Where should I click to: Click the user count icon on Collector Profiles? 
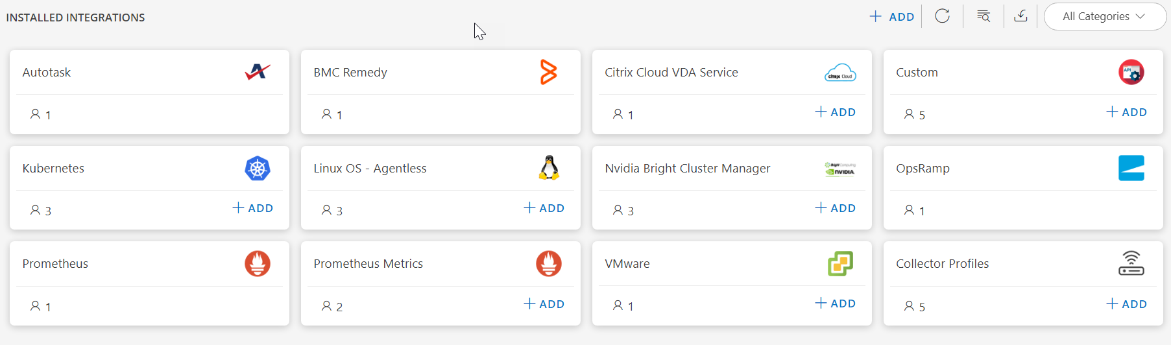coord(909,306)
